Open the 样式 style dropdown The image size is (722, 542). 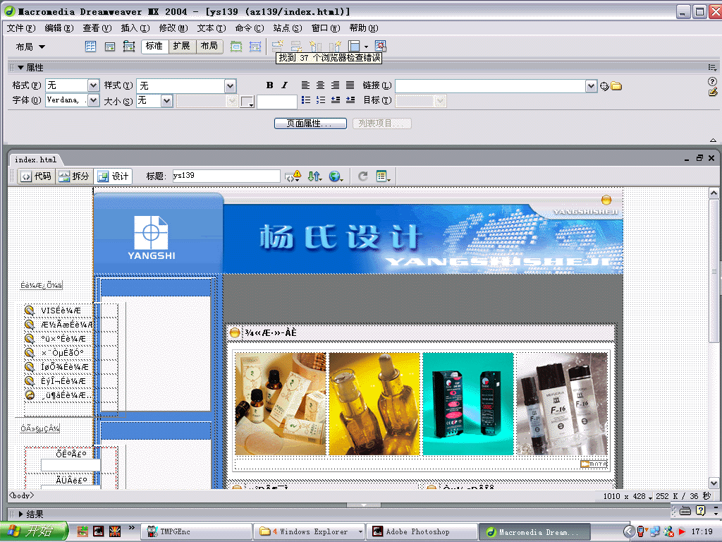(x=230, y=85)
